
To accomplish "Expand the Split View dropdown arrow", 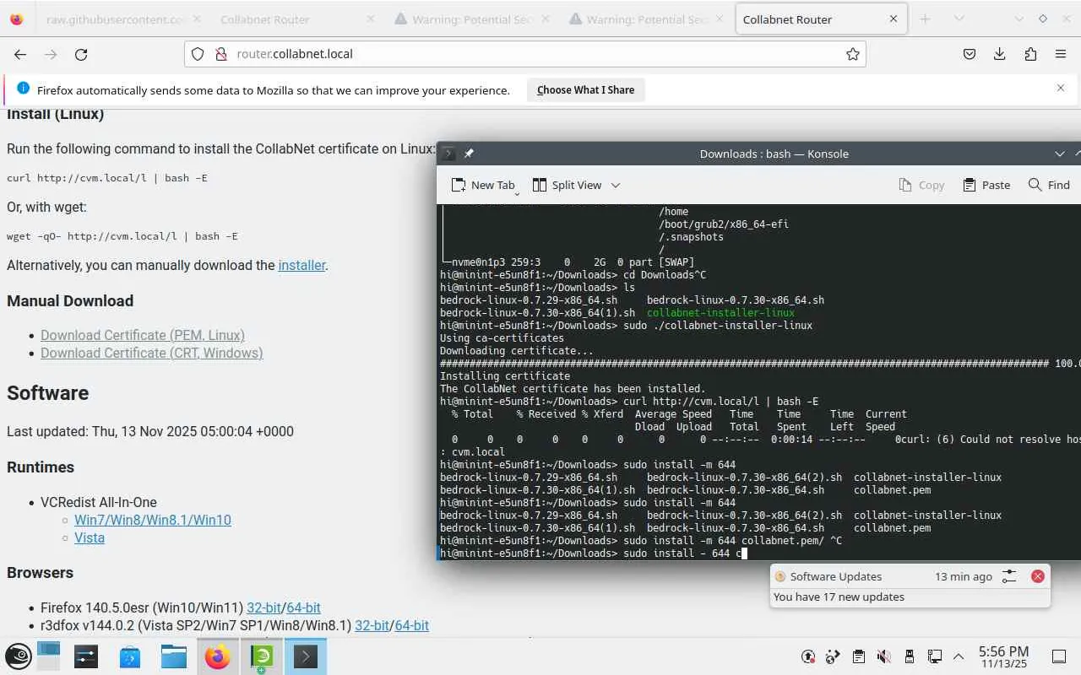I will click(616, 185).
